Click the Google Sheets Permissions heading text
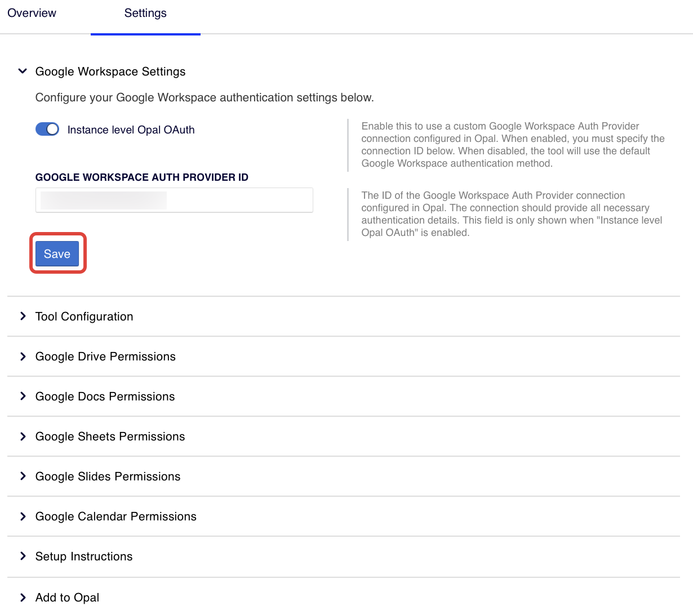 pos(110,436)
